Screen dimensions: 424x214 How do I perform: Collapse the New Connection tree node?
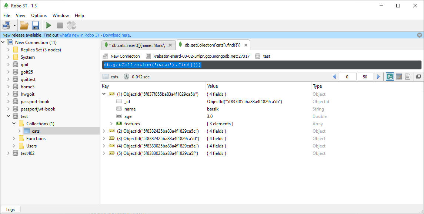[x=3, y=43]
